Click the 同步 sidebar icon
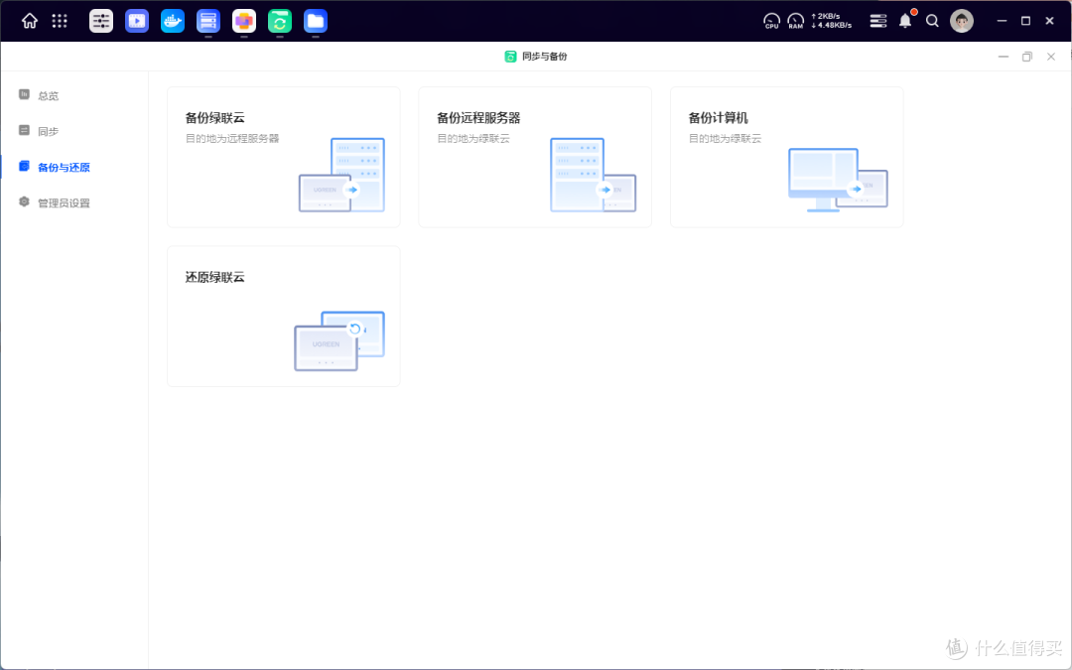This screenshot has height=670, width=1072. (x=24, y=130)
